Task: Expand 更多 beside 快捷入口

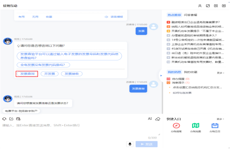Action: 220,119
